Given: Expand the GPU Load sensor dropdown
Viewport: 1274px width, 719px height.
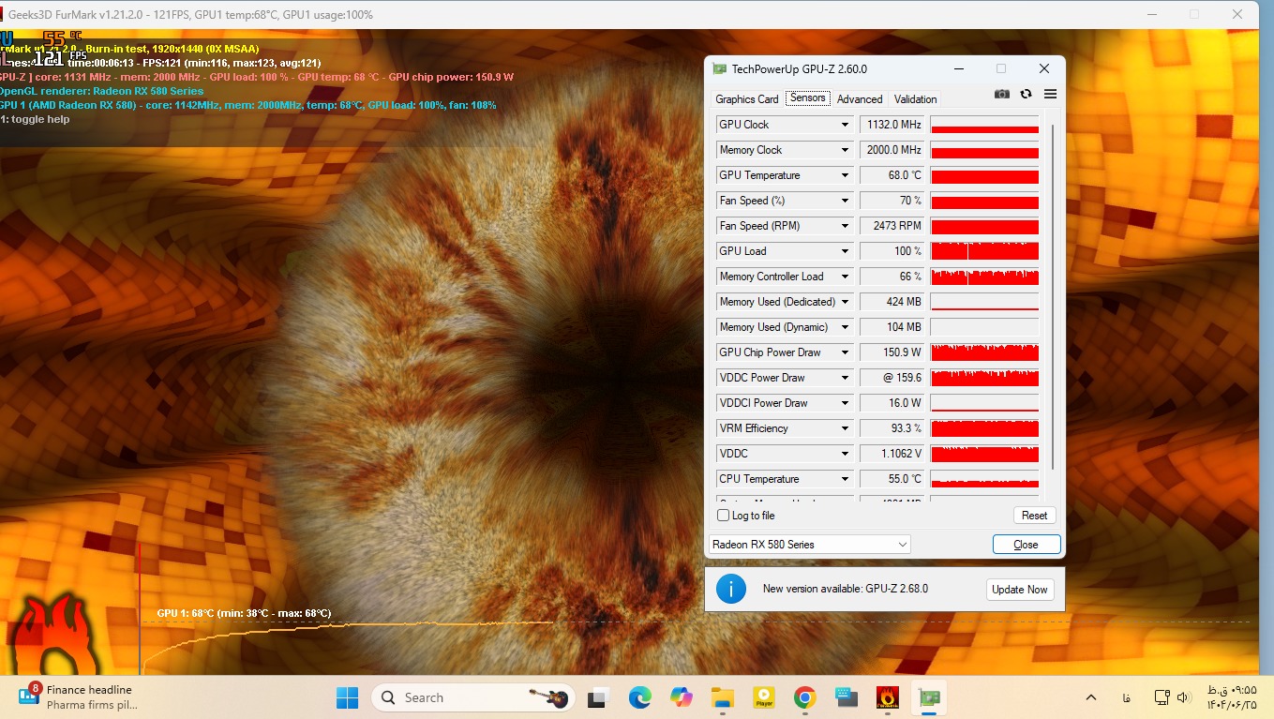Looking at the screenshot, I should (845, 251).
